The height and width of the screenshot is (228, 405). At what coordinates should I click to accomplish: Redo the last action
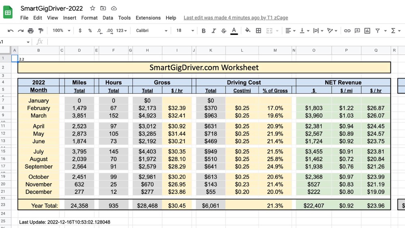pos(21,31)
